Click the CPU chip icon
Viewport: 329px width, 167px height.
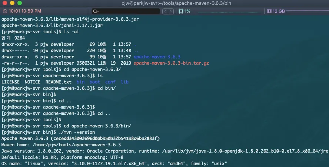[181, 11]
